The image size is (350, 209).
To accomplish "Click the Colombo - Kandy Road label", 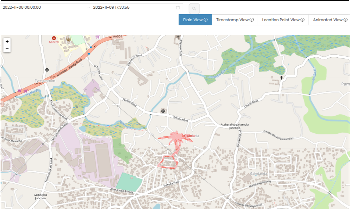I will [69, 67].
